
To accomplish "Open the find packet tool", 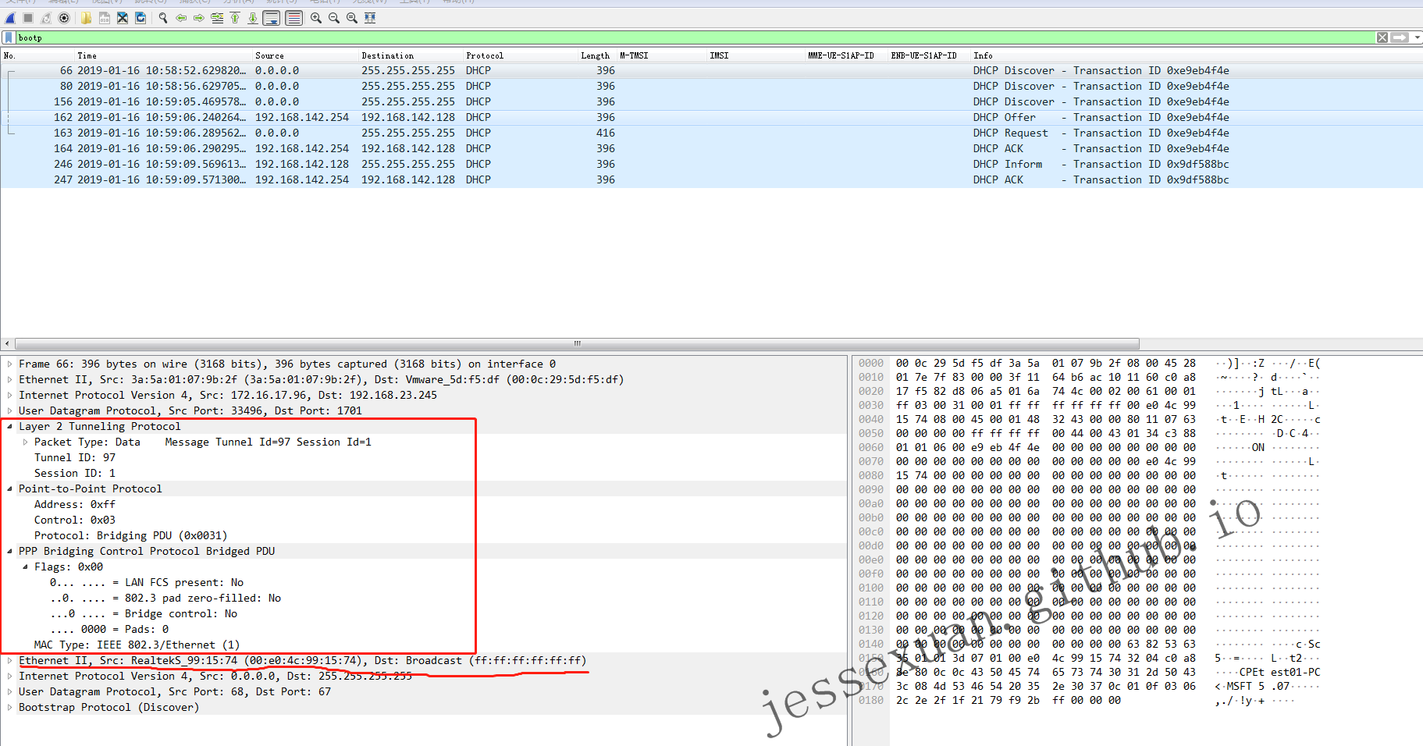I will tap(163, 18).
